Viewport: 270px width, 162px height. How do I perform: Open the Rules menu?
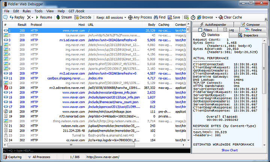[27, 11]
